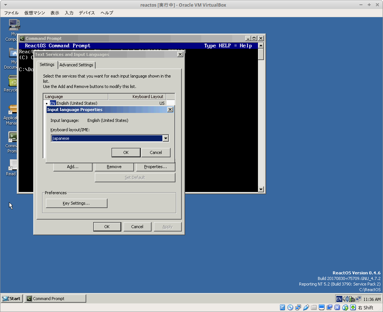Viewport: 383px width, 312px height.
Task: Click the VirtualBox display monitor status icon
Action: 321,308
